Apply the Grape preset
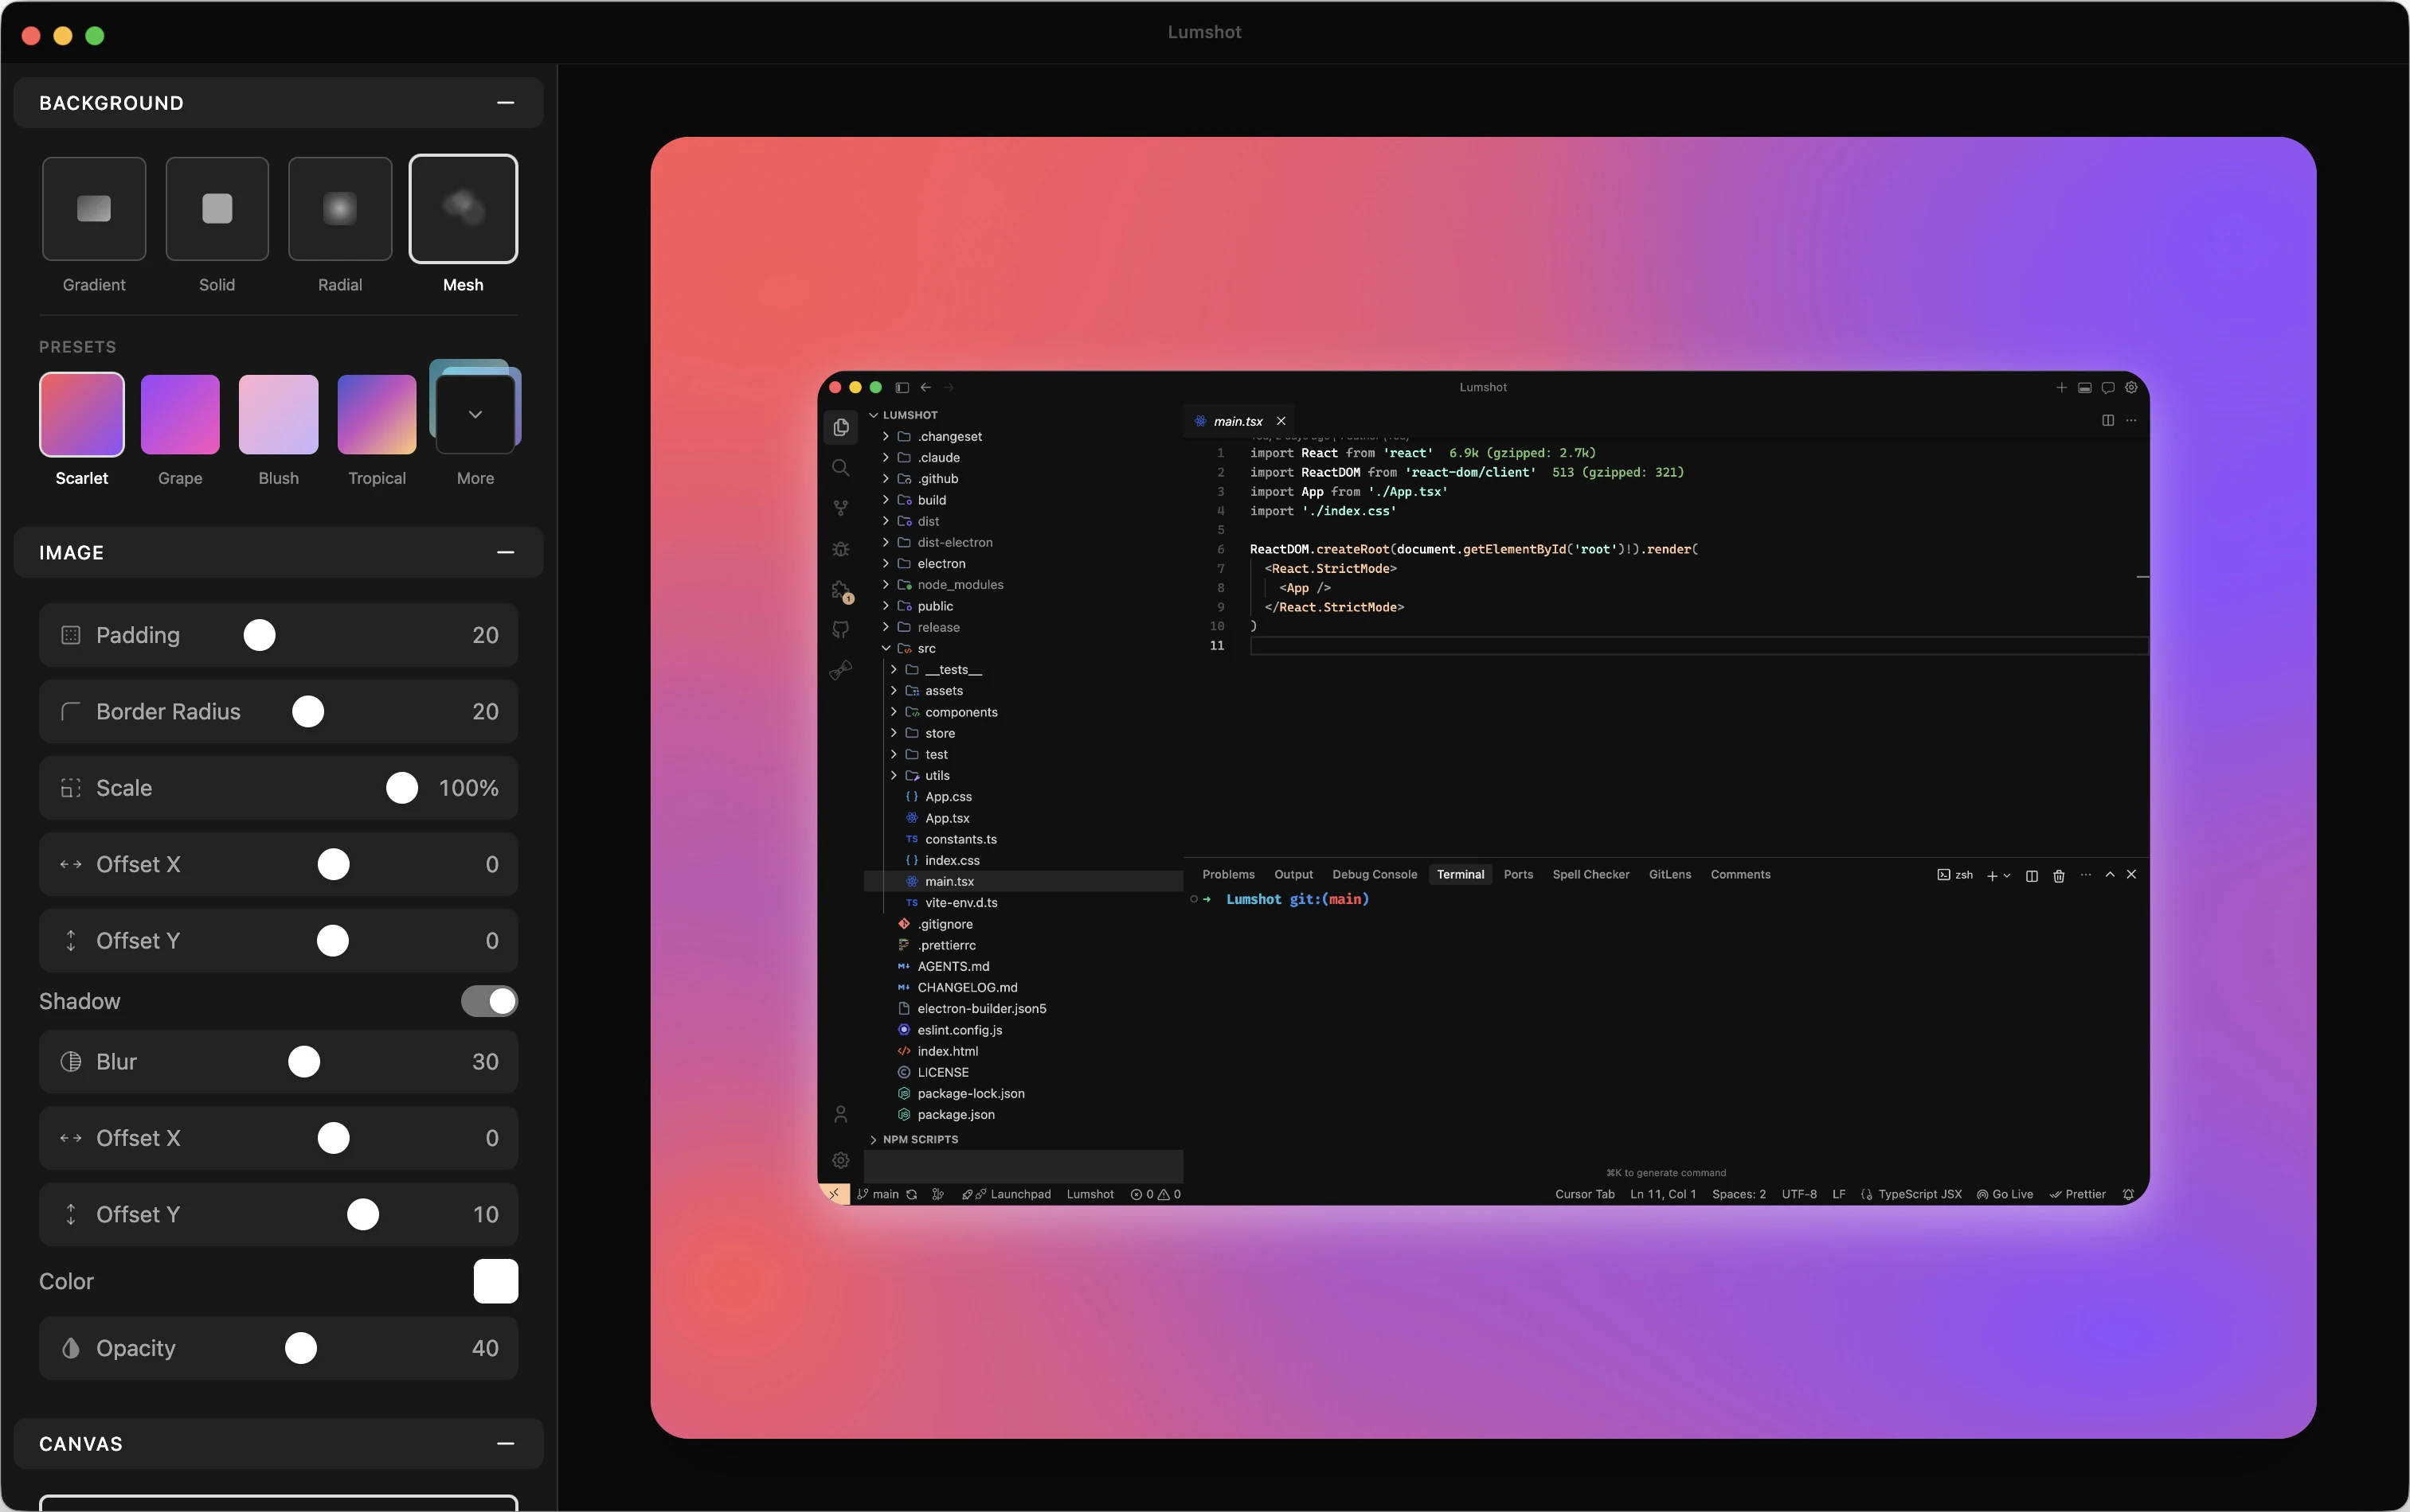Viewport: 2410px width, 1512px height. pos(180,414)
